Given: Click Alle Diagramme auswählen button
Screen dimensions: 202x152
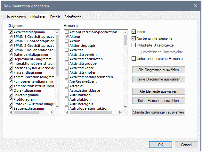Looking at the screenshot, I should (x=158, y=70).
